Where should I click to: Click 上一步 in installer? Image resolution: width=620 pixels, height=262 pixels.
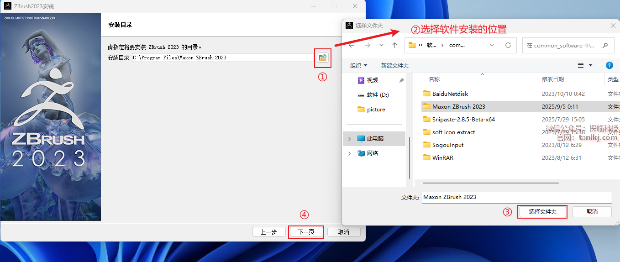[x=269, y=232]
